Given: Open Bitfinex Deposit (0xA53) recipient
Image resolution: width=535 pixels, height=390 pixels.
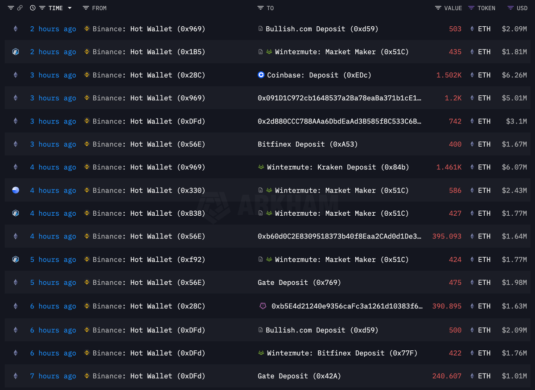Looking at the screenshot, I should (x=308, y=144).
